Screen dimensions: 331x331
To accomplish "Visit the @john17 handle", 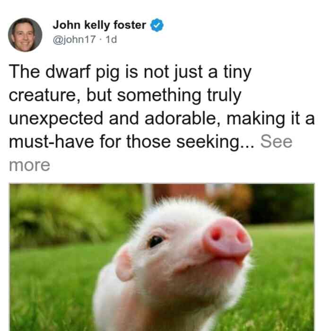I will [x=74, y=39].
